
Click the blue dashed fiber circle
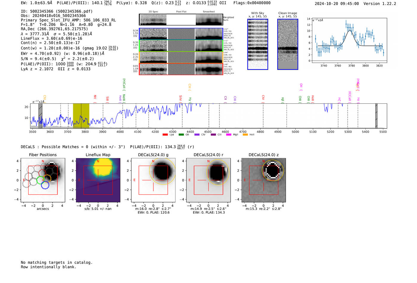pyautogui.click(x=45, y=185)
